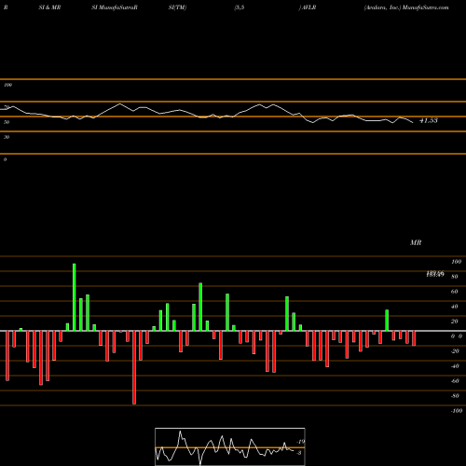466x466 pixels.
Task: Select the longest red histogram bar
Action: [134, 367]
